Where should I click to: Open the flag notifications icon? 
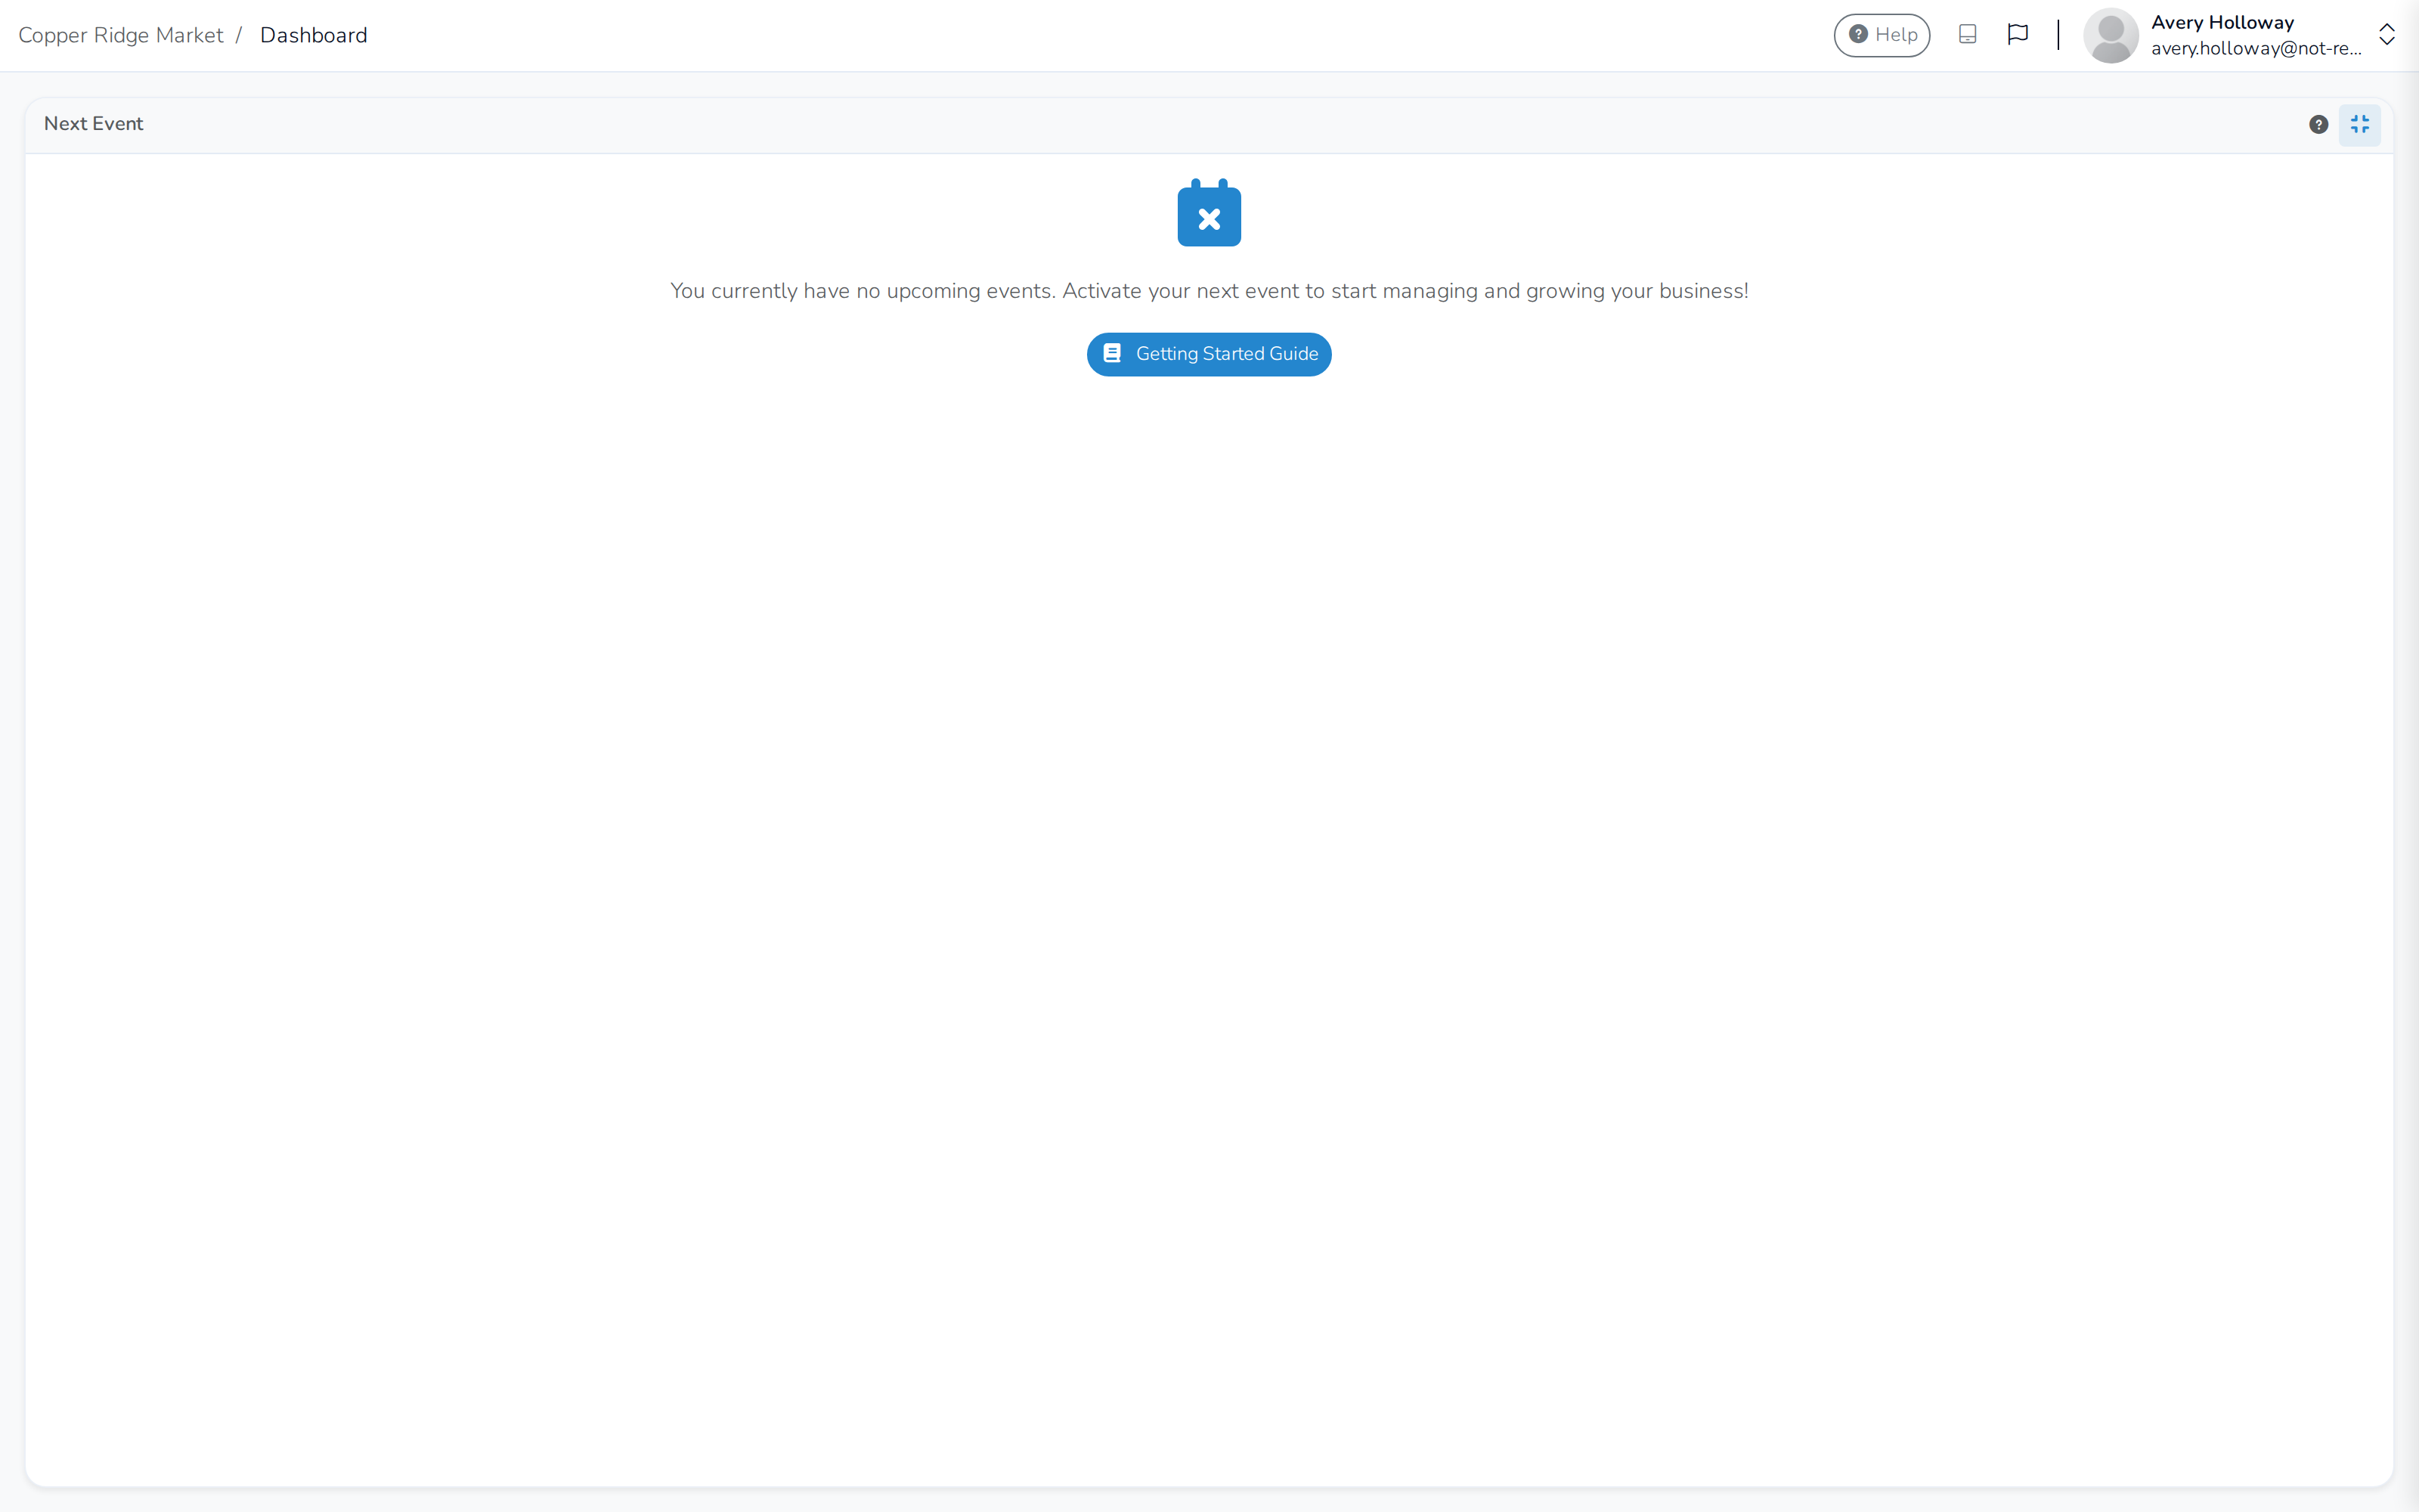pyautogui.click(x=2017, y=35)
